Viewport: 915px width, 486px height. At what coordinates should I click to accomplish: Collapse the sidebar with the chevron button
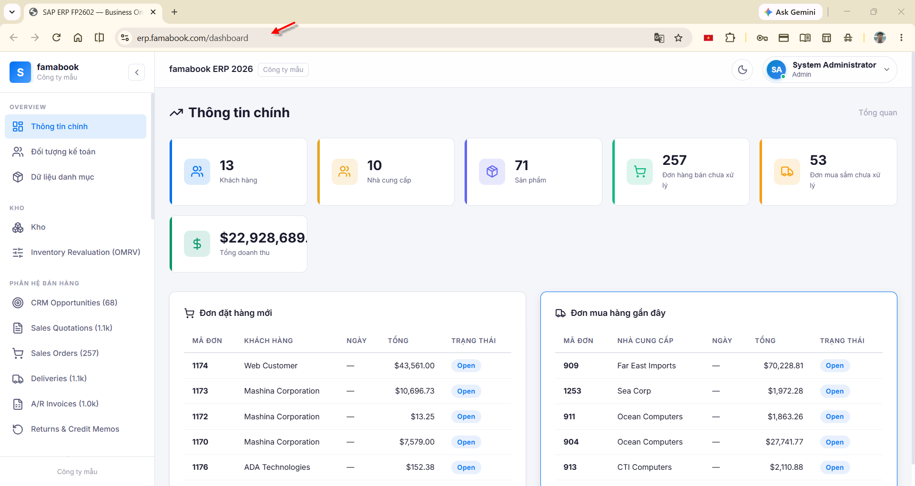coord(137,72)
